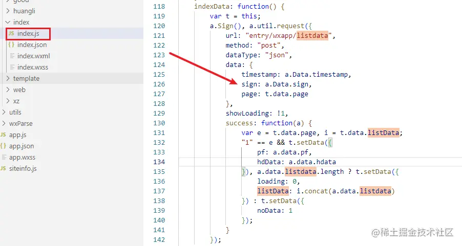Open app.json file
The height and width of the screenshot is (246, 462).
point(22,146)
